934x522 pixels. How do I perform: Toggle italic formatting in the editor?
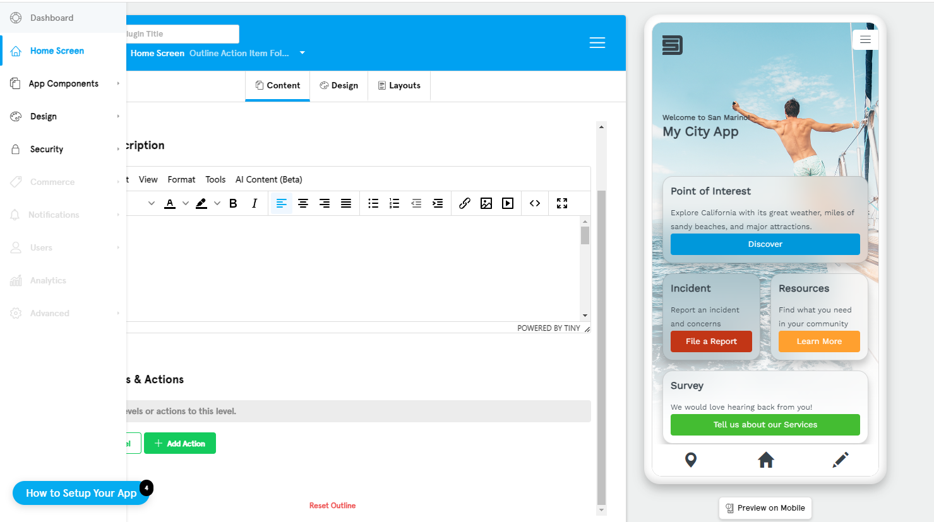pos(254,203)
